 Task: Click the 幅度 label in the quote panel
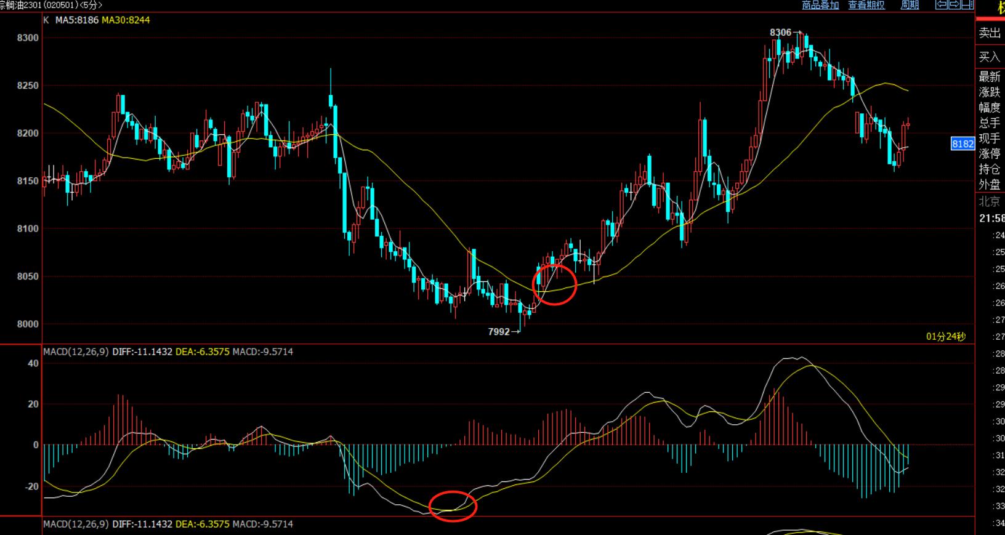[990, 108]
